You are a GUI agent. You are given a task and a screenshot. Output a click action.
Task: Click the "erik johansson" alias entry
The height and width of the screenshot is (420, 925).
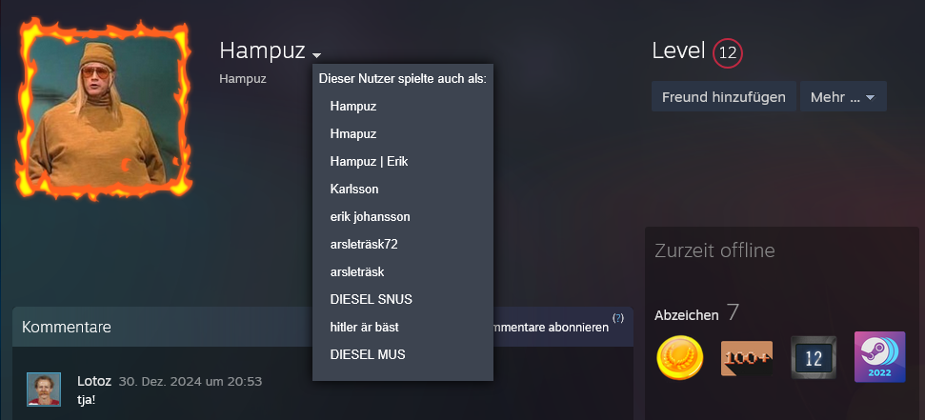pyautogui.click(x=370, y=217)
